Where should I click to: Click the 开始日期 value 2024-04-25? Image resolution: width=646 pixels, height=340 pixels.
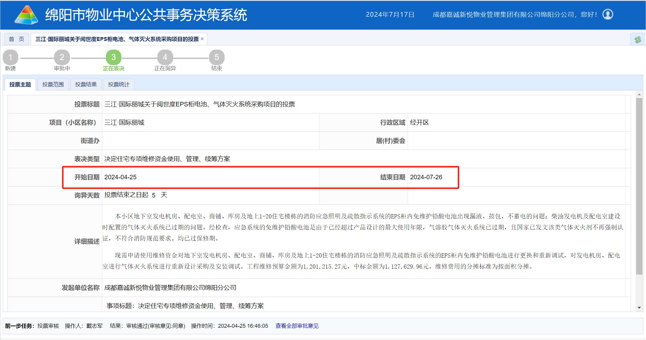[120, 177]
